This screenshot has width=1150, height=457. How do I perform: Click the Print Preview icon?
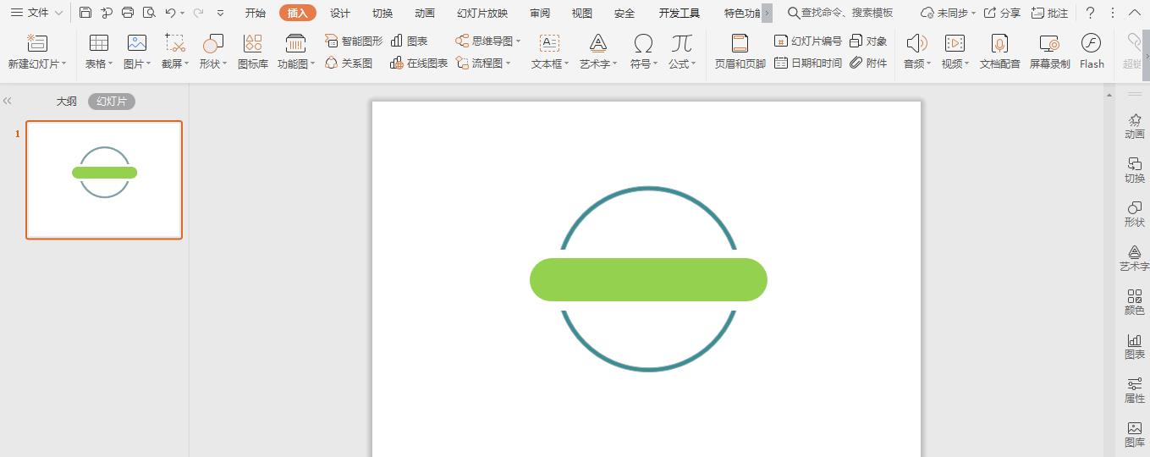pyautogui.click(x=149, y=13)
